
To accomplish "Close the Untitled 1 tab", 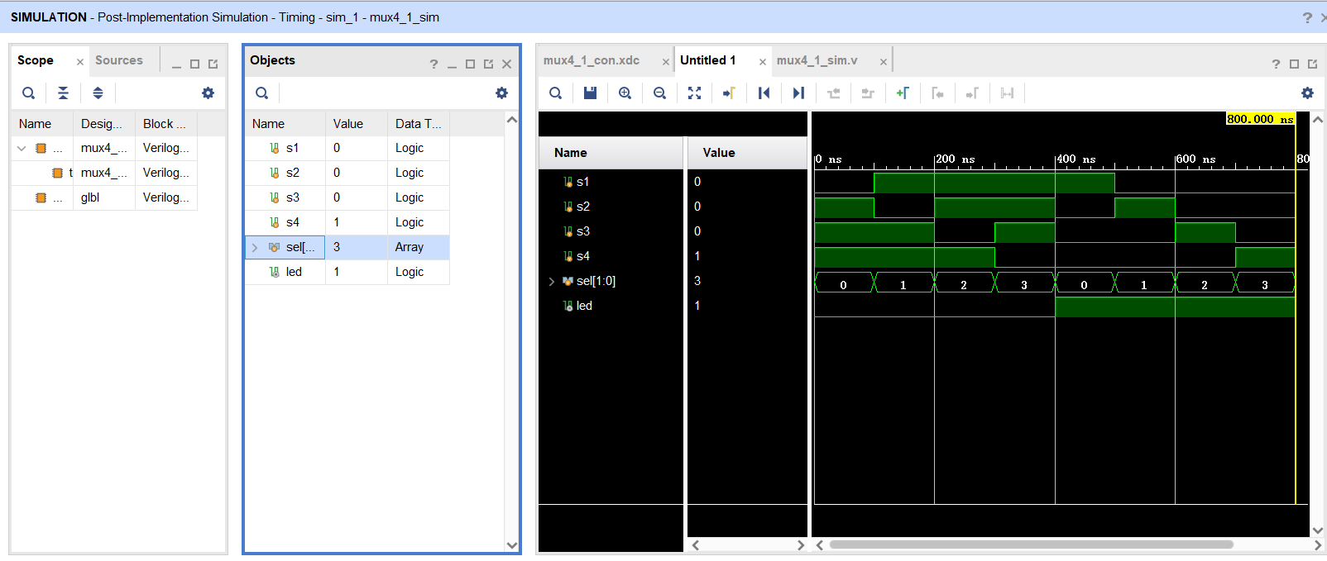I will 762,62.
